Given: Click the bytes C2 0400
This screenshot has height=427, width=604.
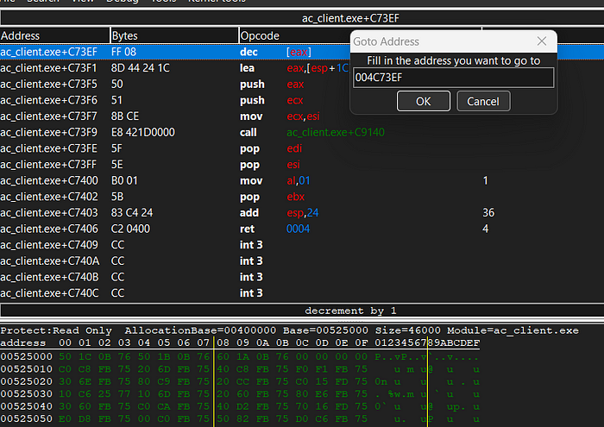Looking at the screenshot, I should pos(130,229).
